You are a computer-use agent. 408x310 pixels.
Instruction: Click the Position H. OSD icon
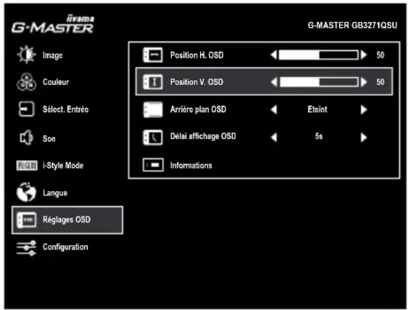[153, 55]
